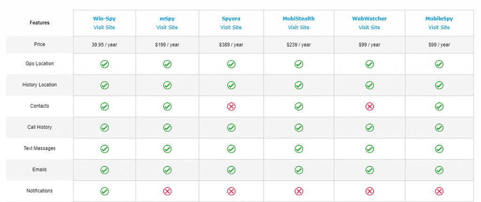Viewport: 481px width, 202px height.
Task: Click mSpy's green check for History Location
Action: pos(167,85)
